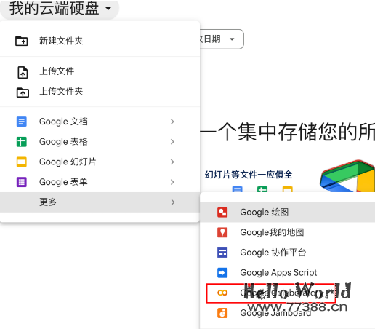This screenshot has width=375, height=329.
Task: Click the new folder icon
Action: tap(22, 41)
